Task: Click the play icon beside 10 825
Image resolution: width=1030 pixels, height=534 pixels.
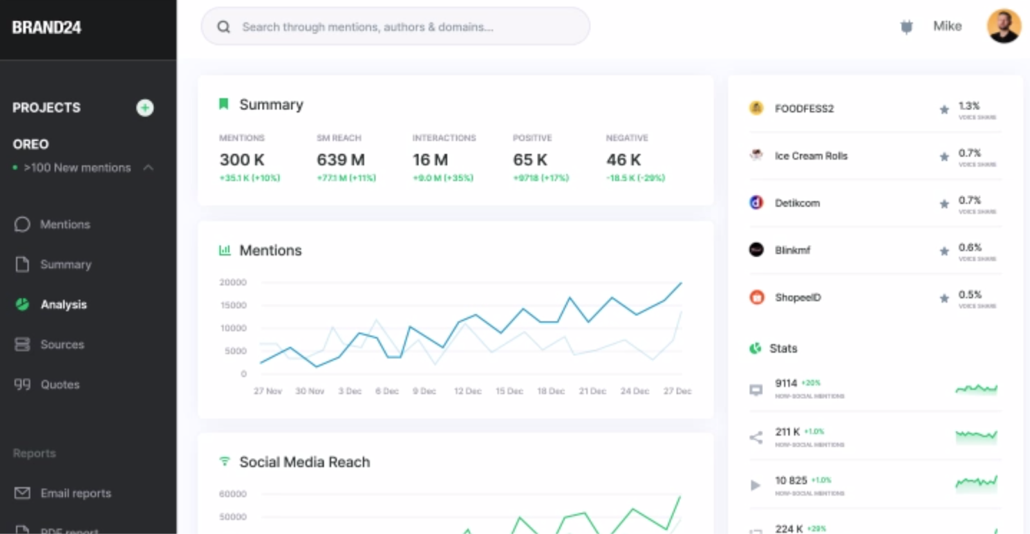Action: coord(755,485)
